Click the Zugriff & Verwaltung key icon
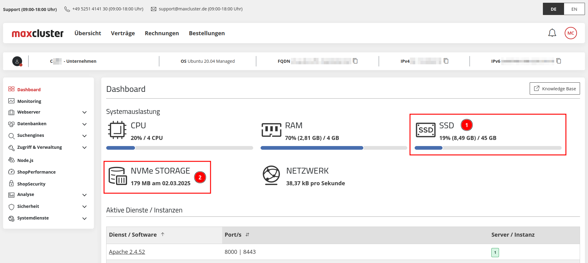This screenshot has height=263, width=588. coord(11,148)
